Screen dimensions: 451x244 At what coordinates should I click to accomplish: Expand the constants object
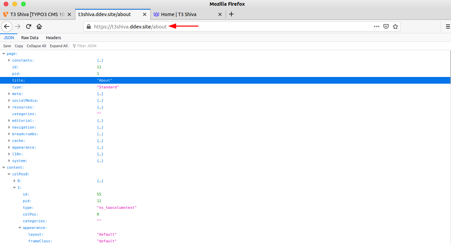coord(9,60)
